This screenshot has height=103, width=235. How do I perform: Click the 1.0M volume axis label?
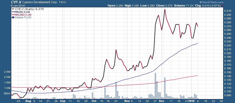point(7,88)
